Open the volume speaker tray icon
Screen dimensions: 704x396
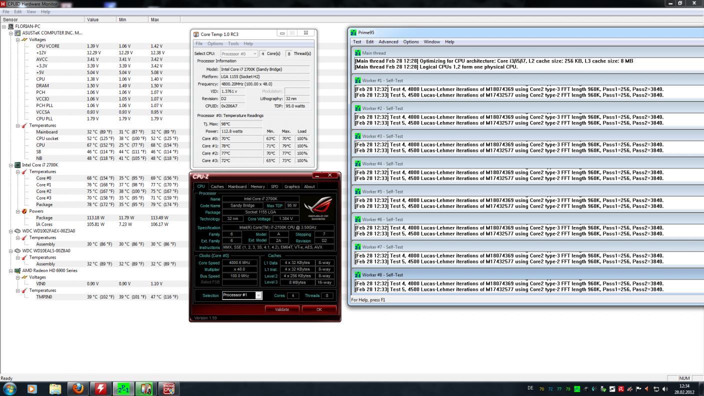(x=665, y=389)
